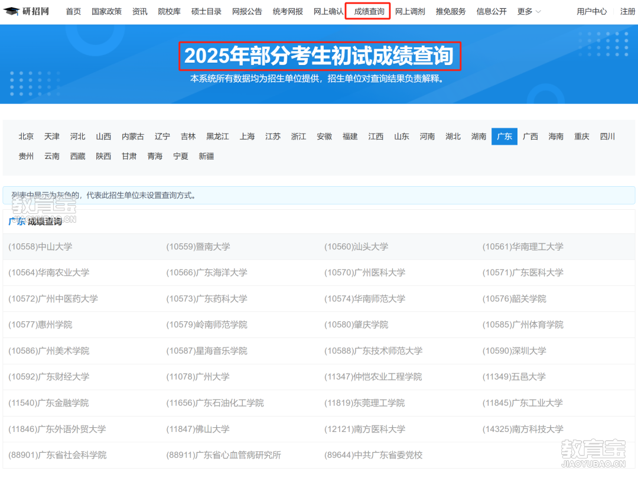Open (14325)南方科技大学 score query
Screen dimensions: 638x481
point(523,429)
